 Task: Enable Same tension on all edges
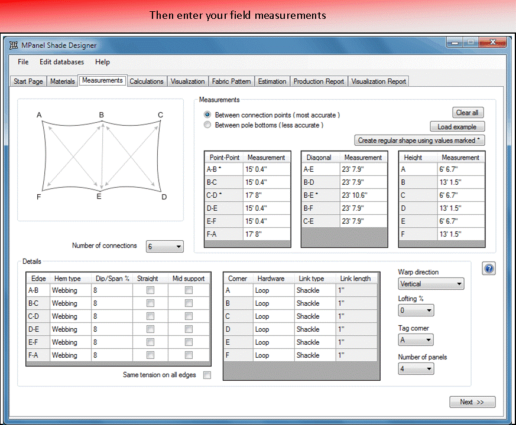[x=207, y=375]
